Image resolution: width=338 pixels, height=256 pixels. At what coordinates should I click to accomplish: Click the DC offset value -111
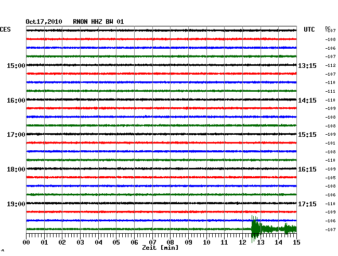tap(330, 91)
